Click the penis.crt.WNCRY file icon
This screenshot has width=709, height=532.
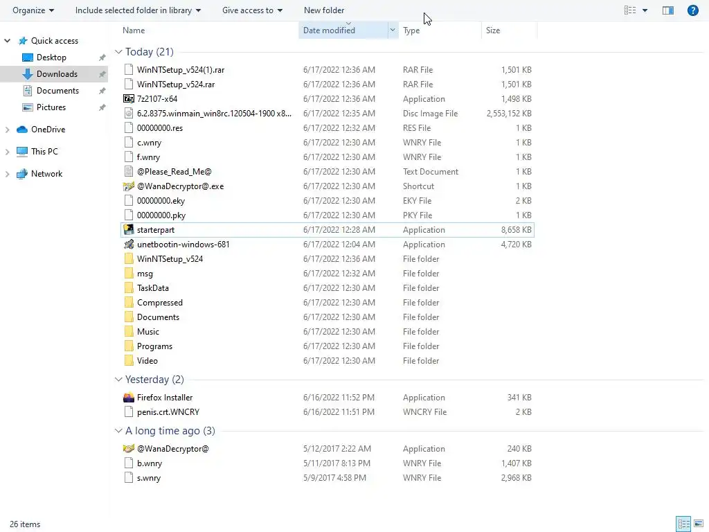pyautogui.click(x=129, y=411)
